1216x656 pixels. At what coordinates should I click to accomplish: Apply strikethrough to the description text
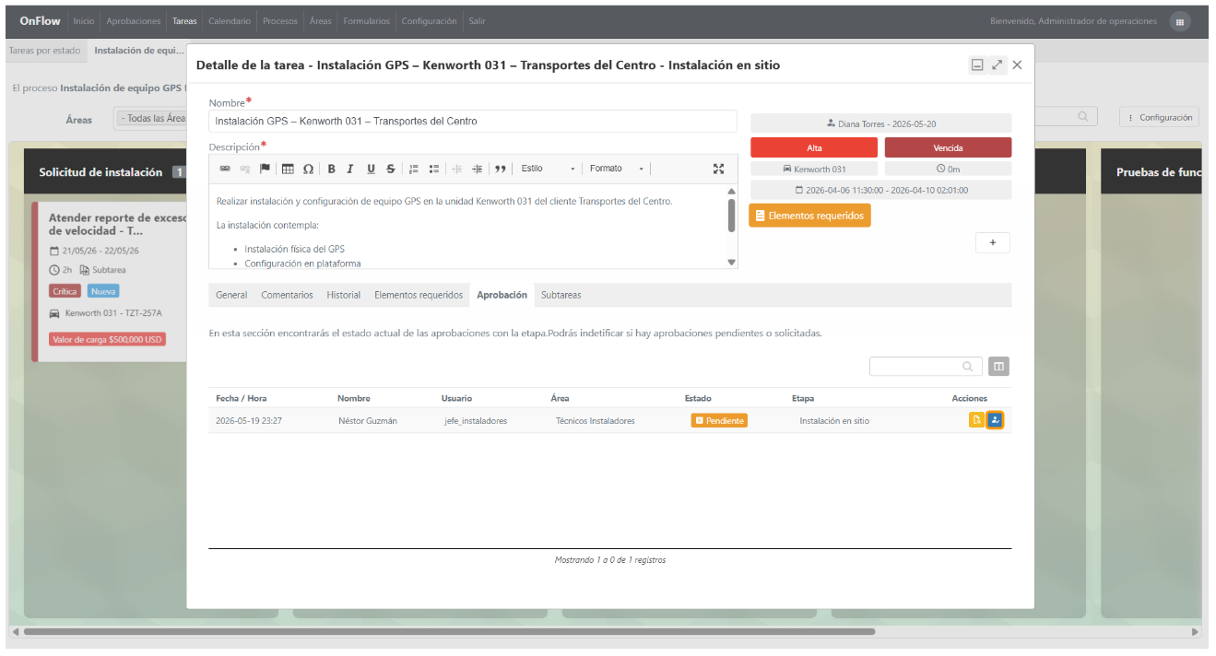[391, 169]
